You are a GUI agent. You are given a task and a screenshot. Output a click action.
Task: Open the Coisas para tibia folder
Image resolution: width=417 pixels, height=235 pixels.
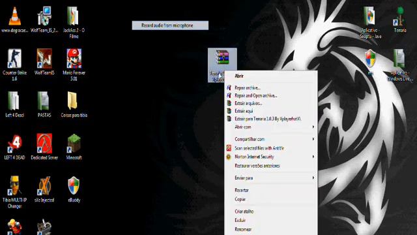pos(72,101)
